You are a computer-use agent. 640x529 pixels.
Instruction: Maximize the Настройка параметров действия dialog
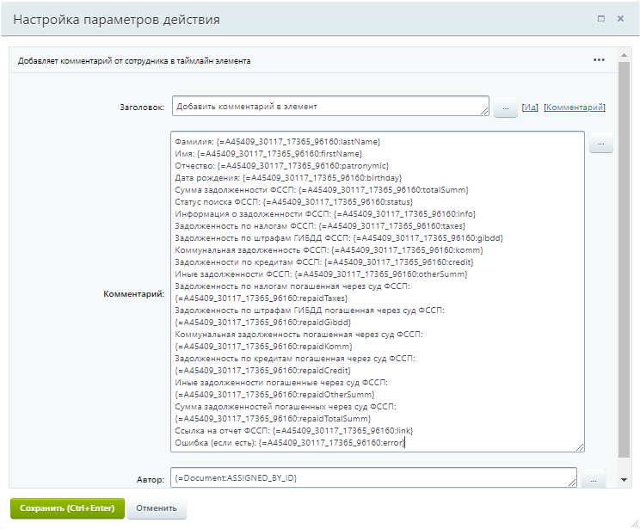point(600,18)
